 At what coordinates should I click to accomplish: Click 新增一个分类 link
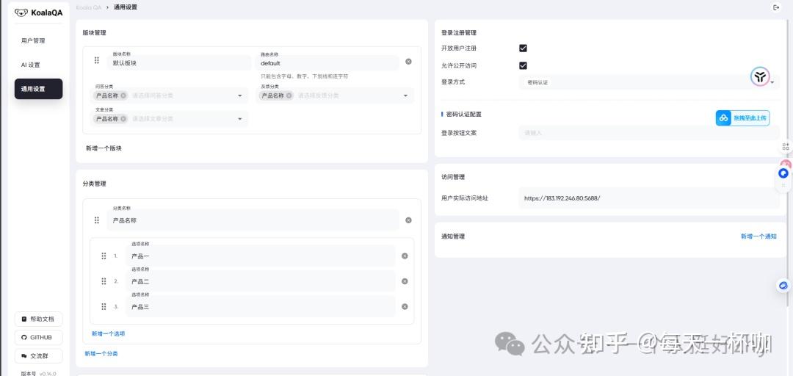[101, 354]
